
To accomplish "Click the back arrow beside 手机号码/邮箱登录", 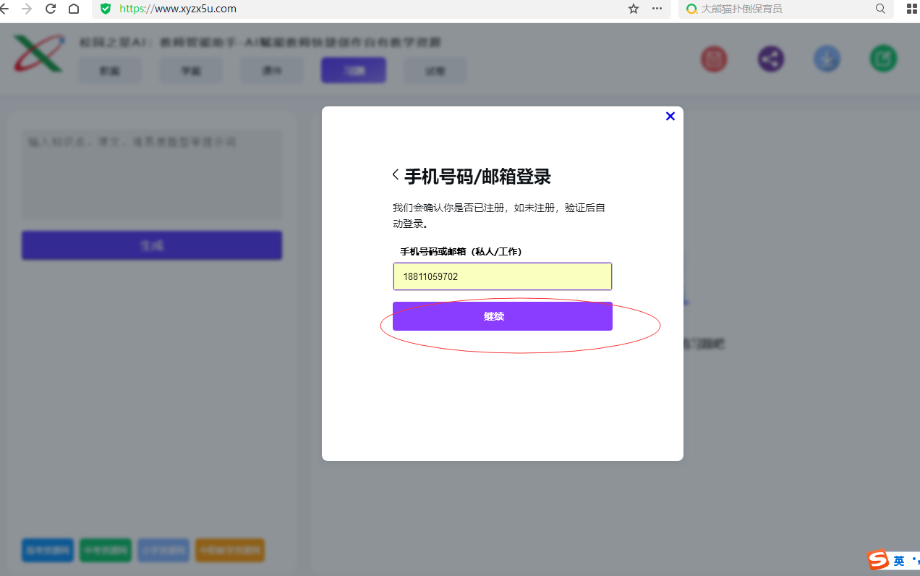I will click(x=396, y=174).
